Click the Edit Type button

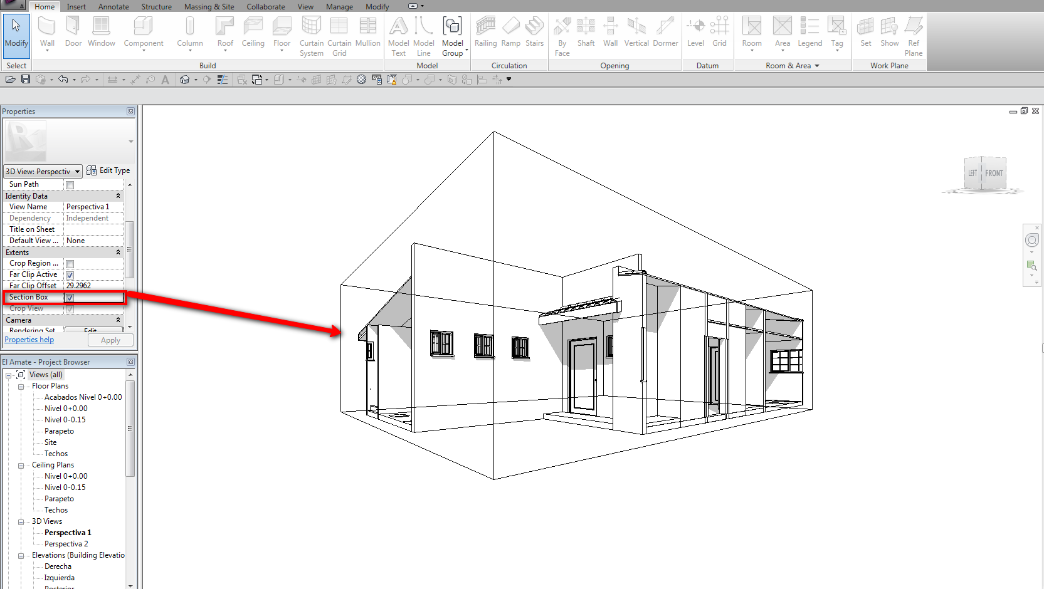pos(108,170)
